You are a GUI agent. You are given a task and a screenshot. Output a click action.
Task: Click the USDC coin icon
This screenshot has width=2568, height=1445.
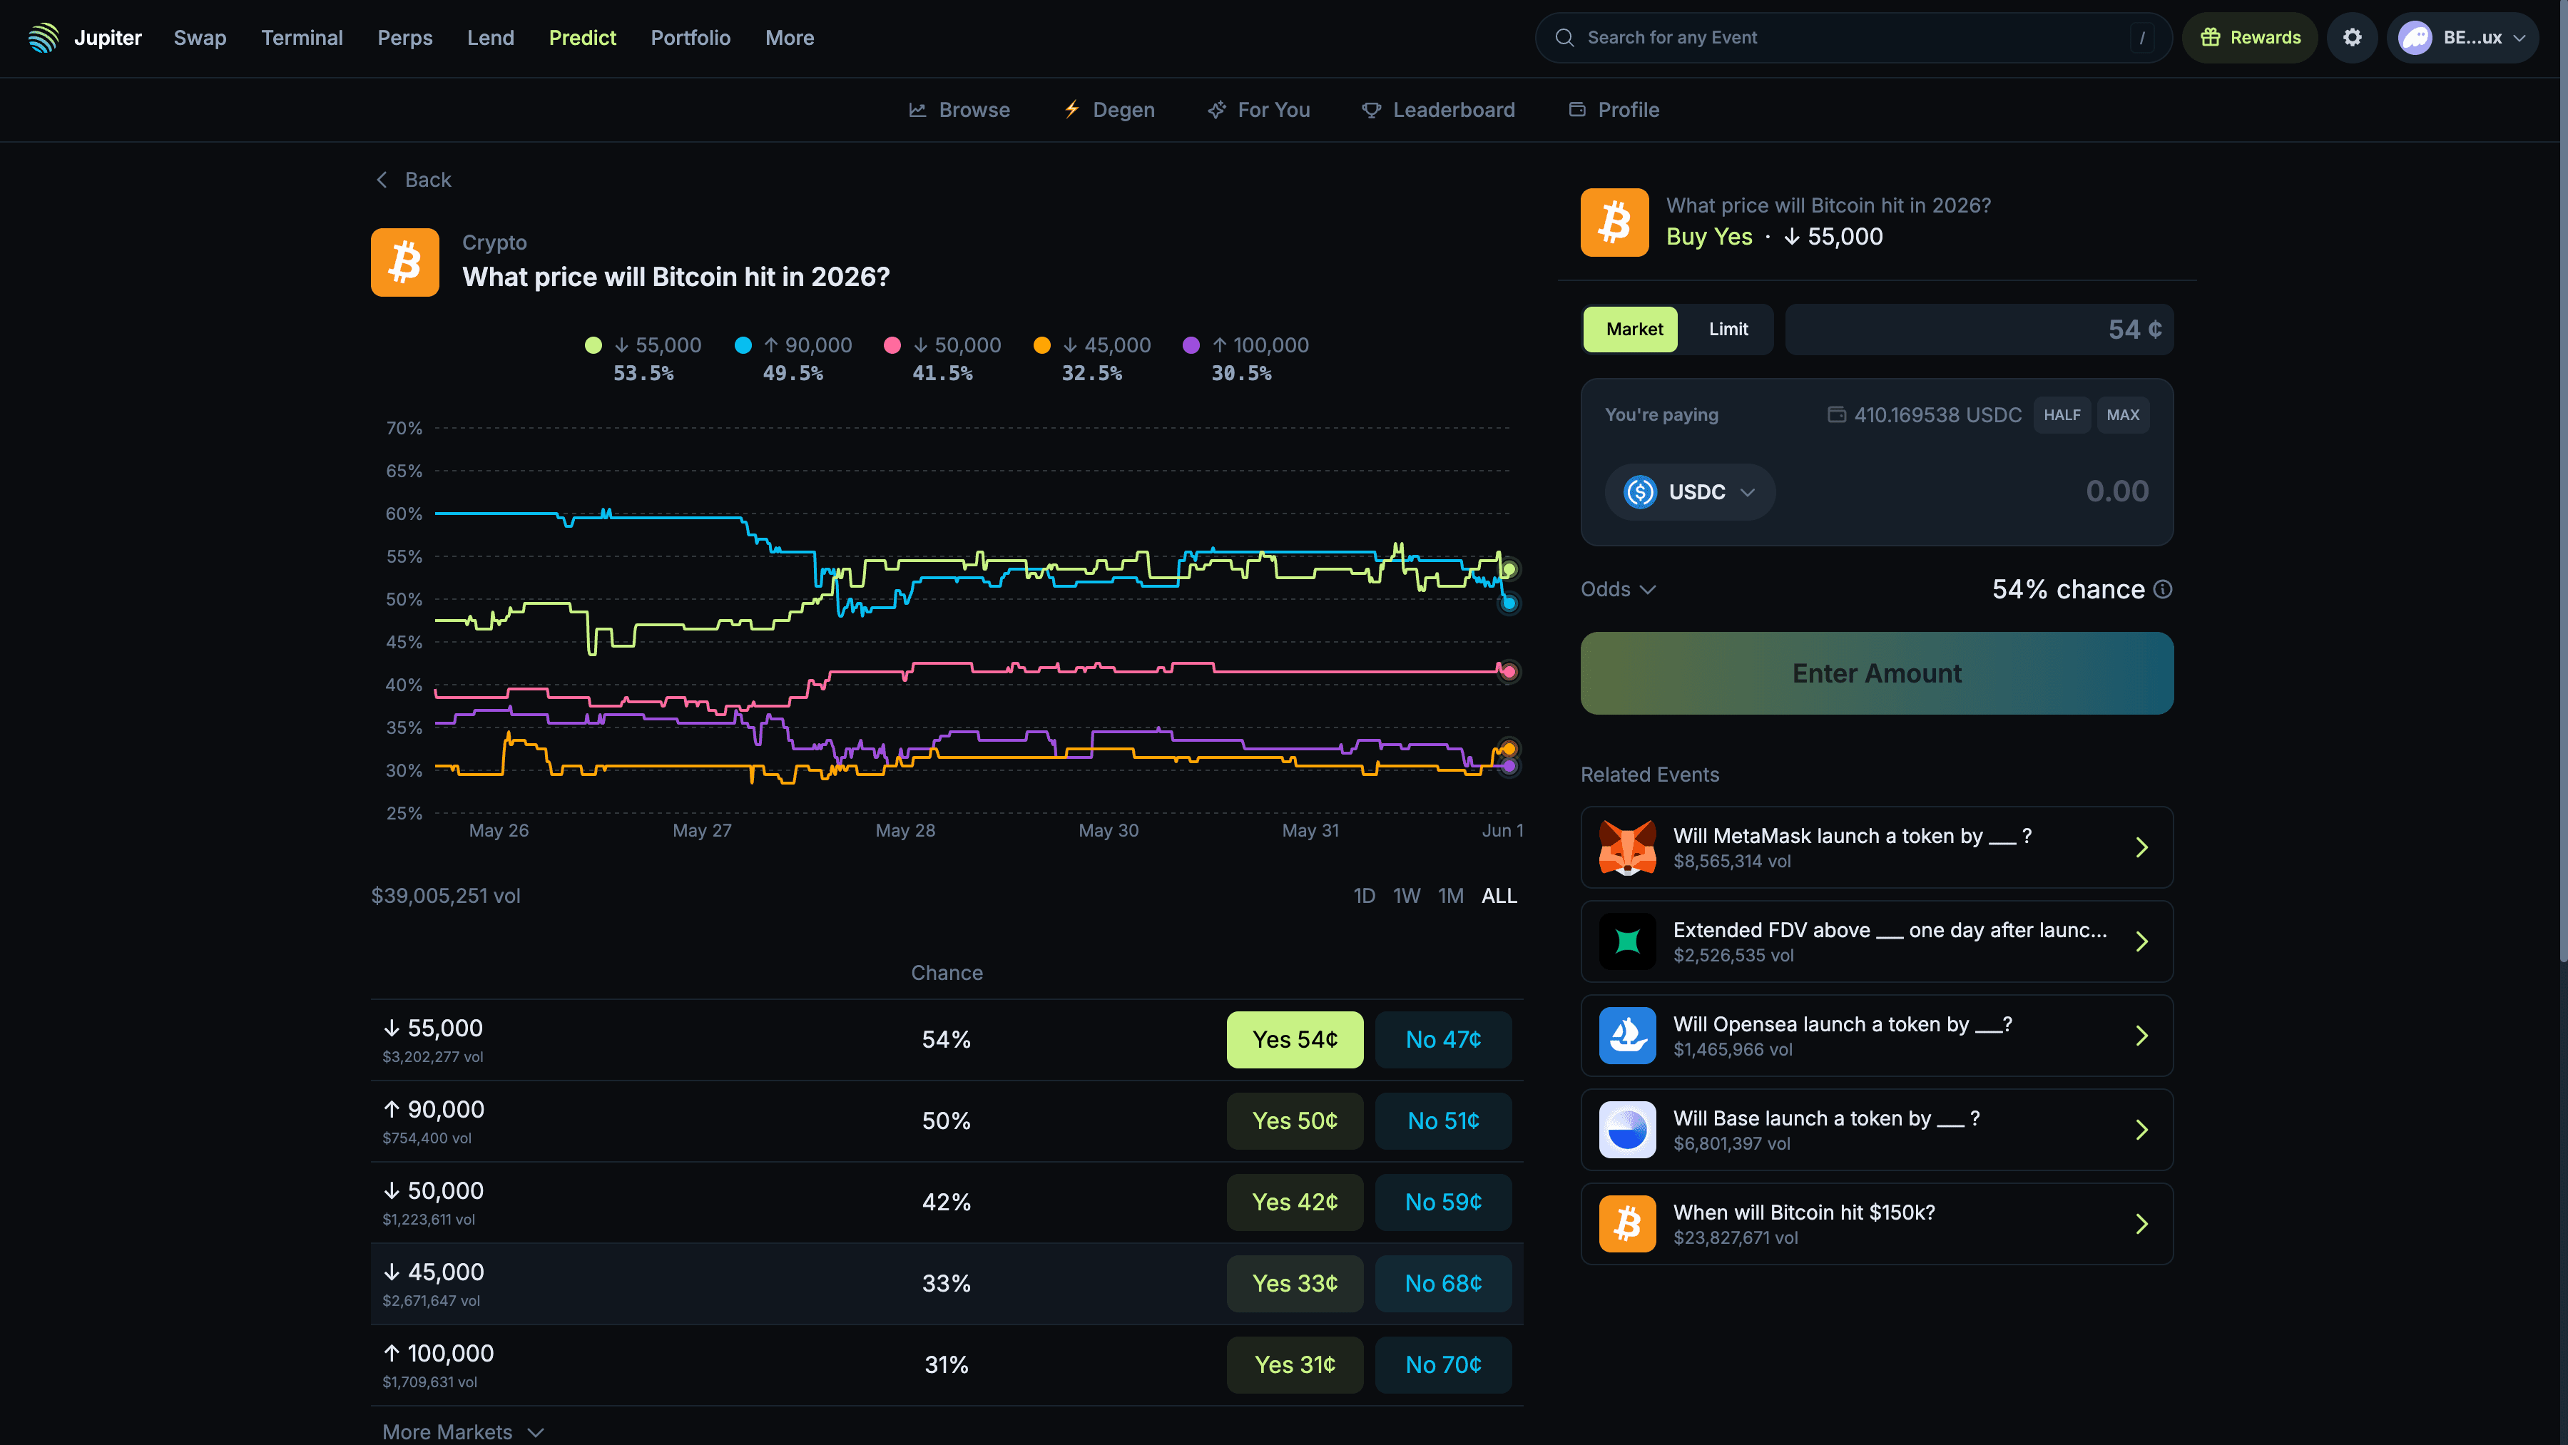click(1640, 492)
